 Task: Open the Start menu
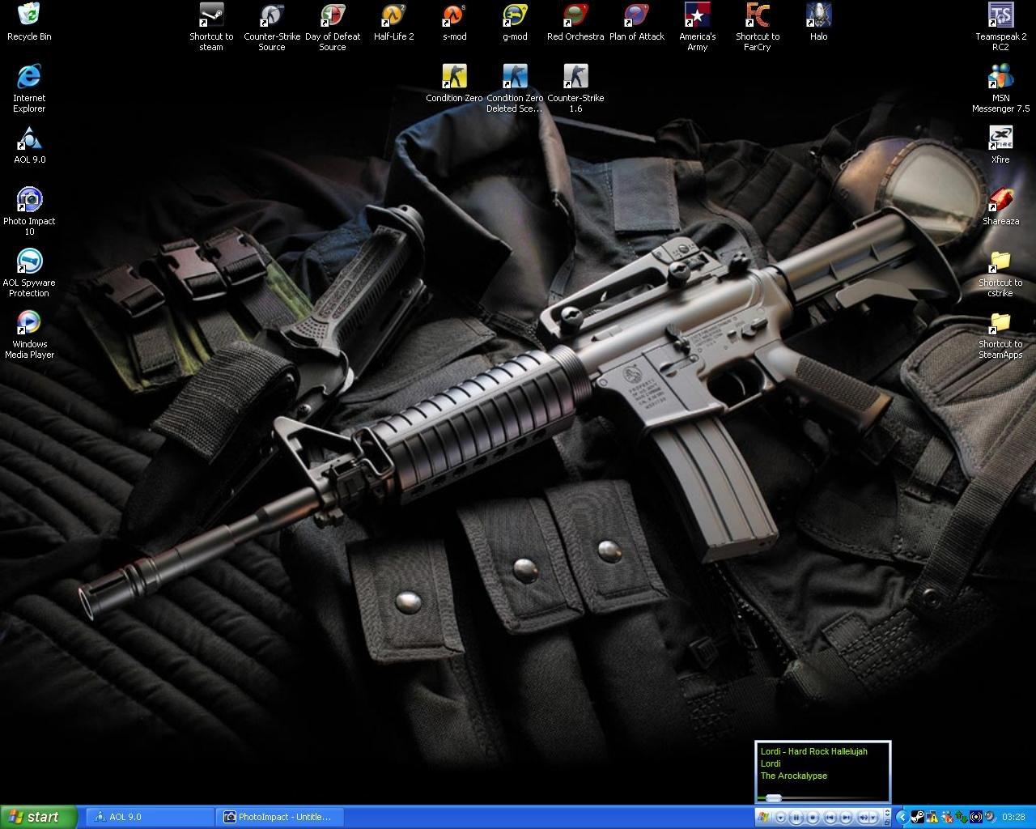pos(39,817)
